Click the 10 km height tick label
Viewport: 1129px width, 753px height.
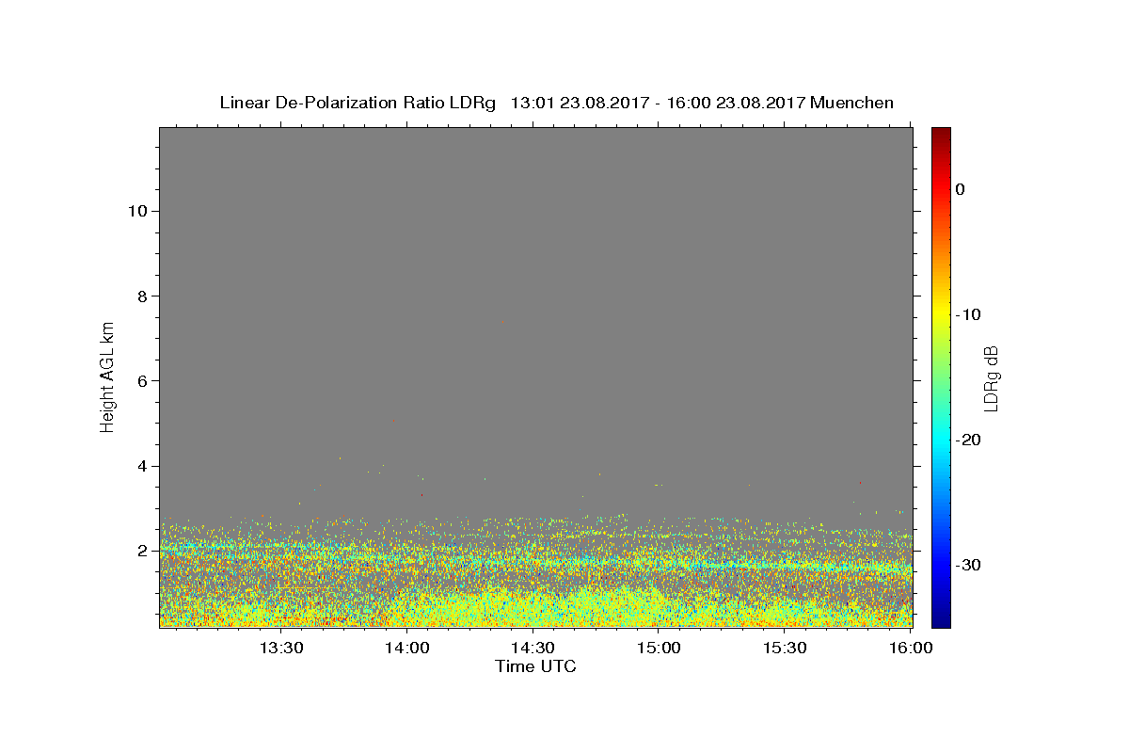click(x=135, y=211)
